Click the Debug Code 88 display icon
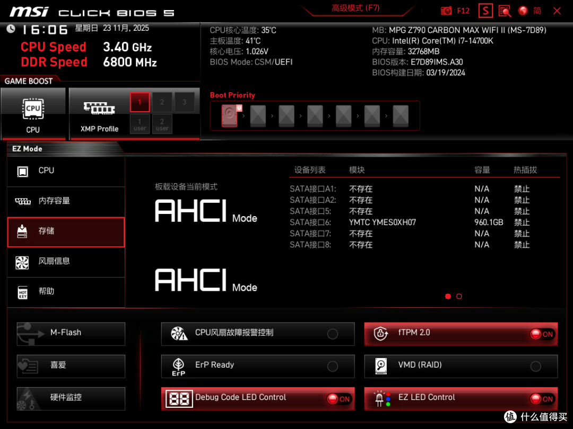The width and height of the screenshot is (573, 429). pos(179,399)
